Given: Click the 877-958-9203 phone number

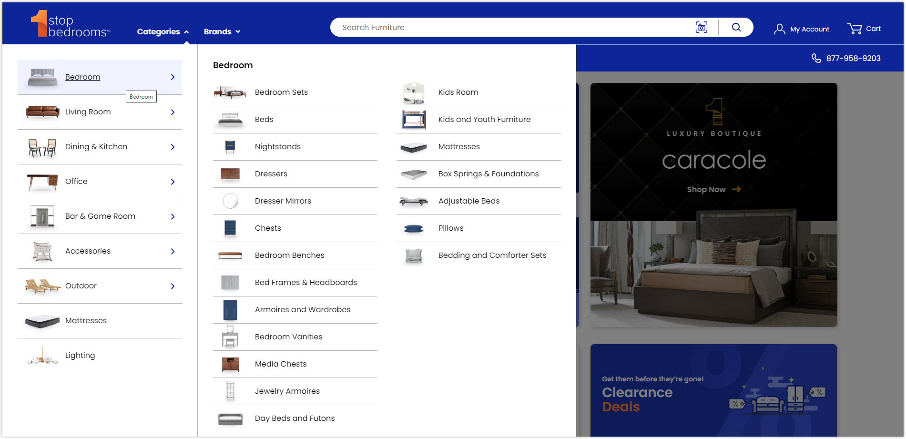Looking at the screenshot, I should (x=853, y=58).
